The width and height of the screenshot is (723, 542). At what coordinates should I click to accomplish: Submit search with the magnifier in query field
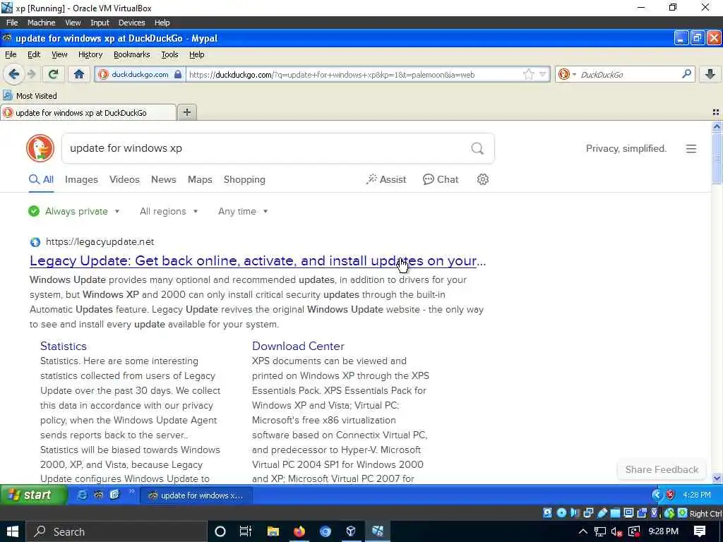point(477,148)
